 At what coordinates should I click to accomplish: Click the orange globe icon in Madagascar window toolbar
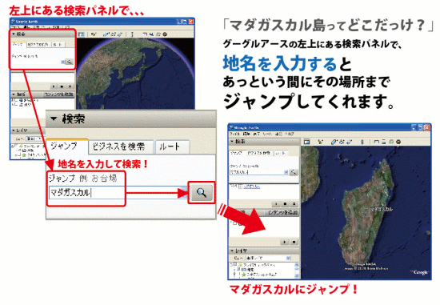pos(398,142)
